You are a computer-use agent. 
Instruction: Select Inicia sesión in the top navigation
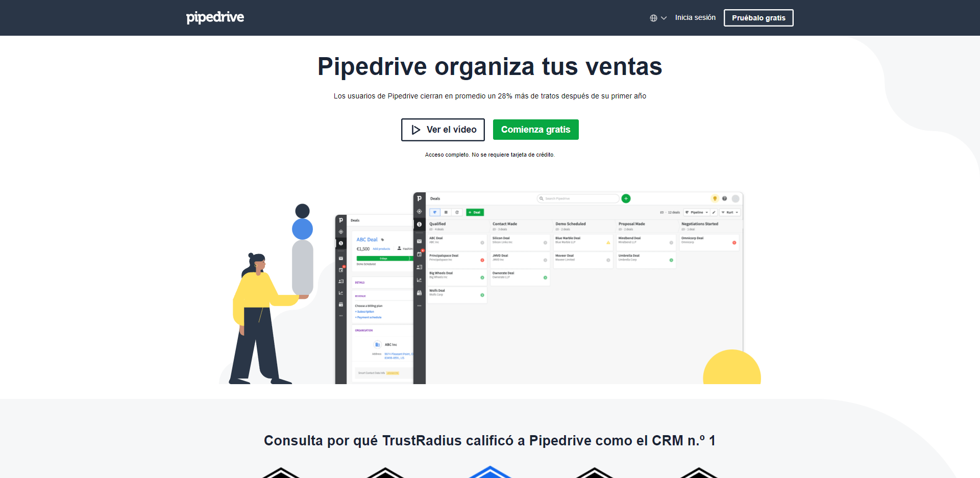695,17
